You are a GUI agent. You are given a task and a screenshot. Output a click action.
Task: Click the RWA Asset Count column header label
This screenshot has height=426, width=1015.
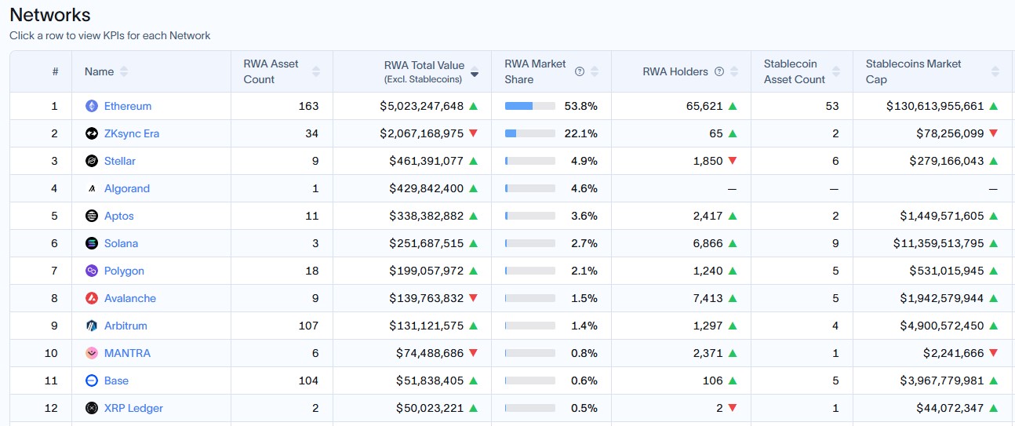click(x=271, y=71)
